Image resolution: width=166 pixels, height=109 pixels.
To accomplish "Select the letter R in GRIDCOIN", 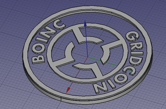I will [x=136, y=46].
